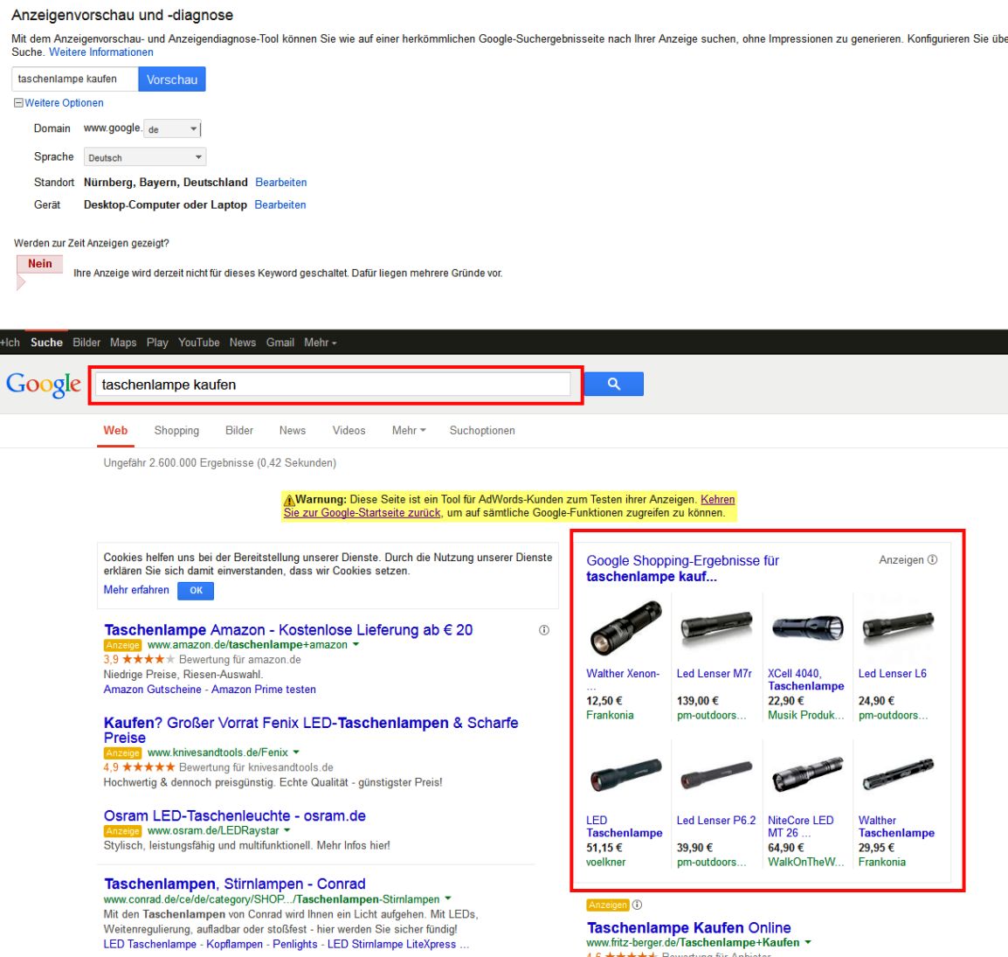Click the blue search magnifier button
The height and width of the screenshot is (957, 1008).
(613, 384)
